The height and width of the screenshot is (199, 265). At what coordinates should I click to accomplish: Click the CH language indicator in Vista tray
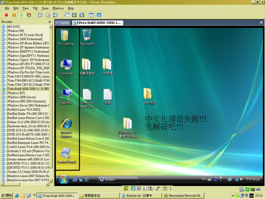click(x=204, y=179)
